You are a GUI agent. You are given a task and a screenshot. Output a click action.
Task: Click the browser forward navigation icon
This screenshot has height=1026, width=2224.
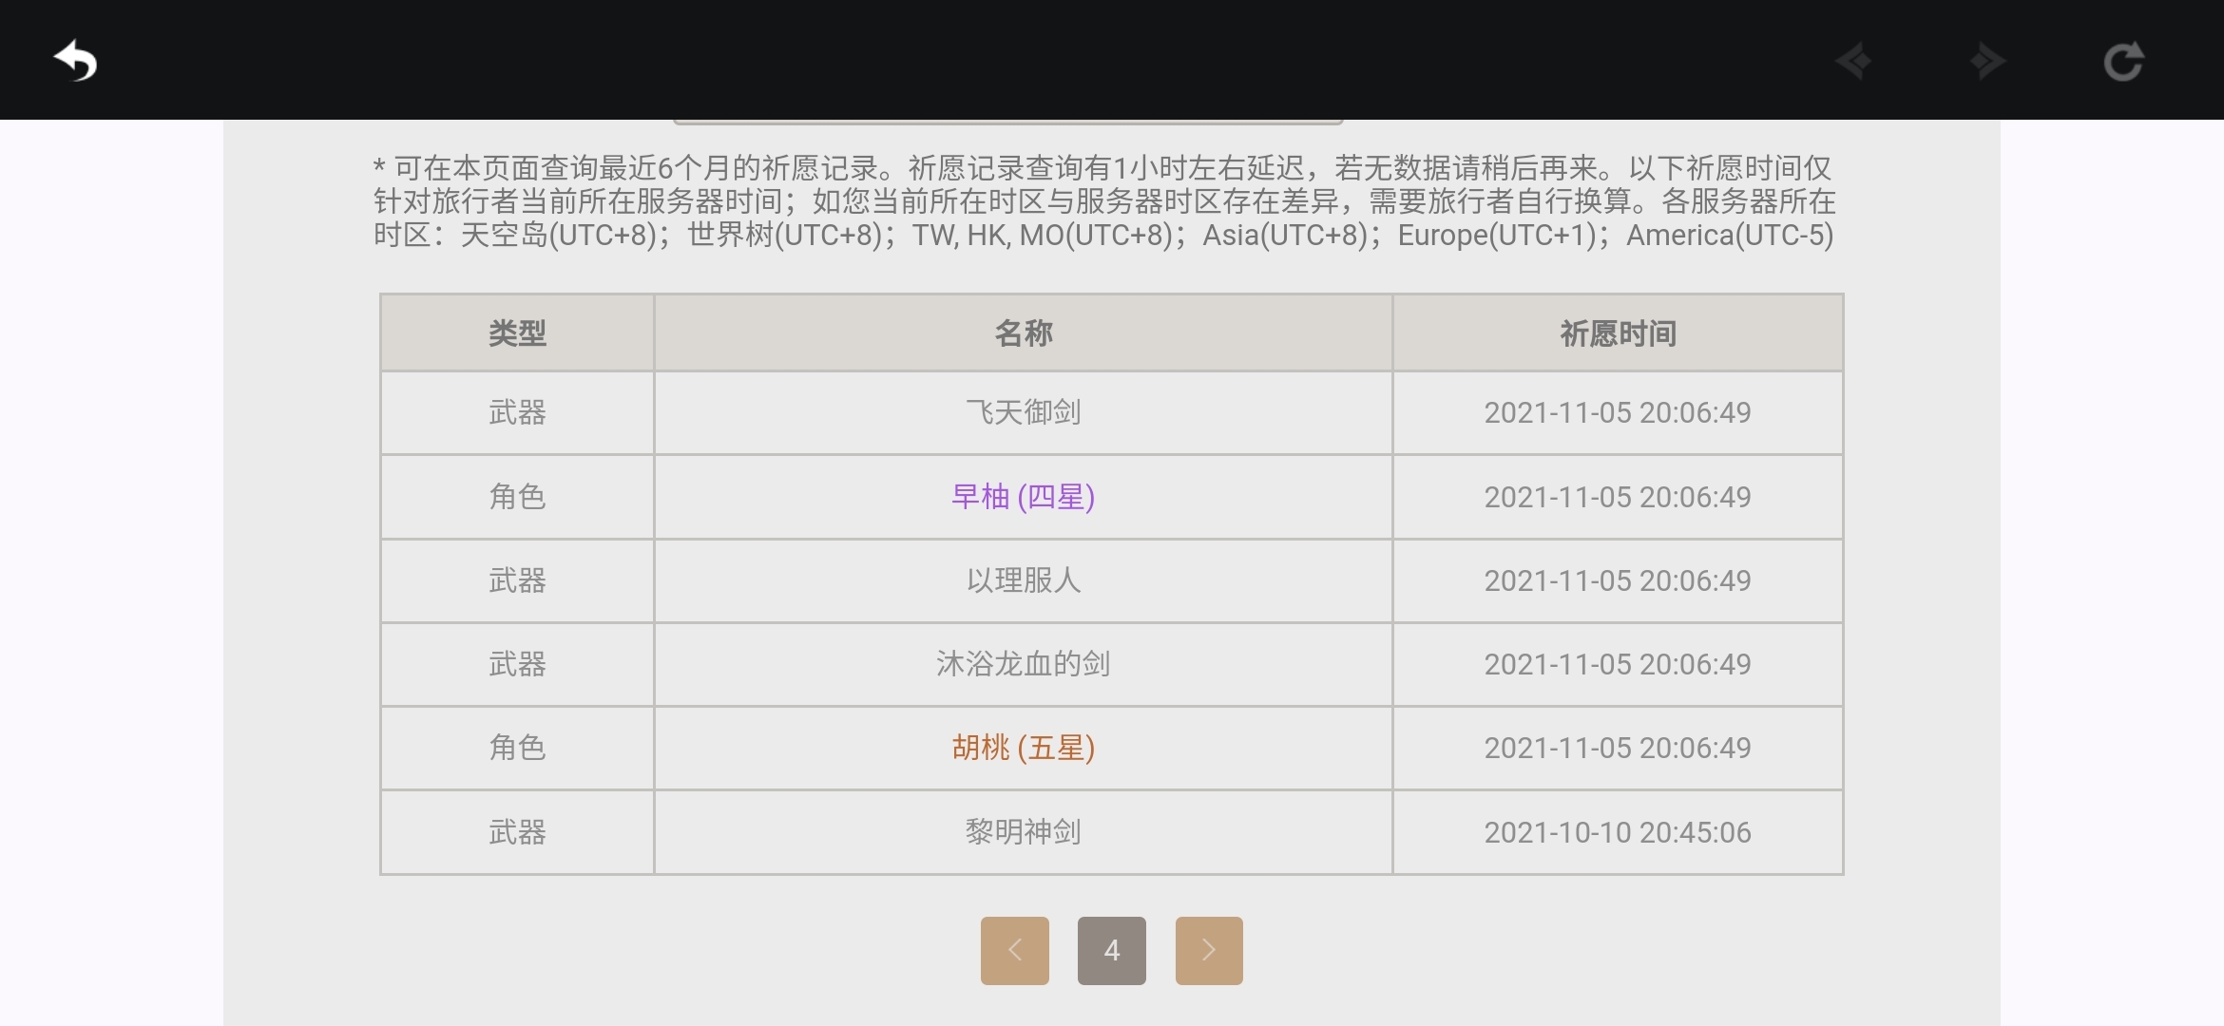(x=1987, y=62)
